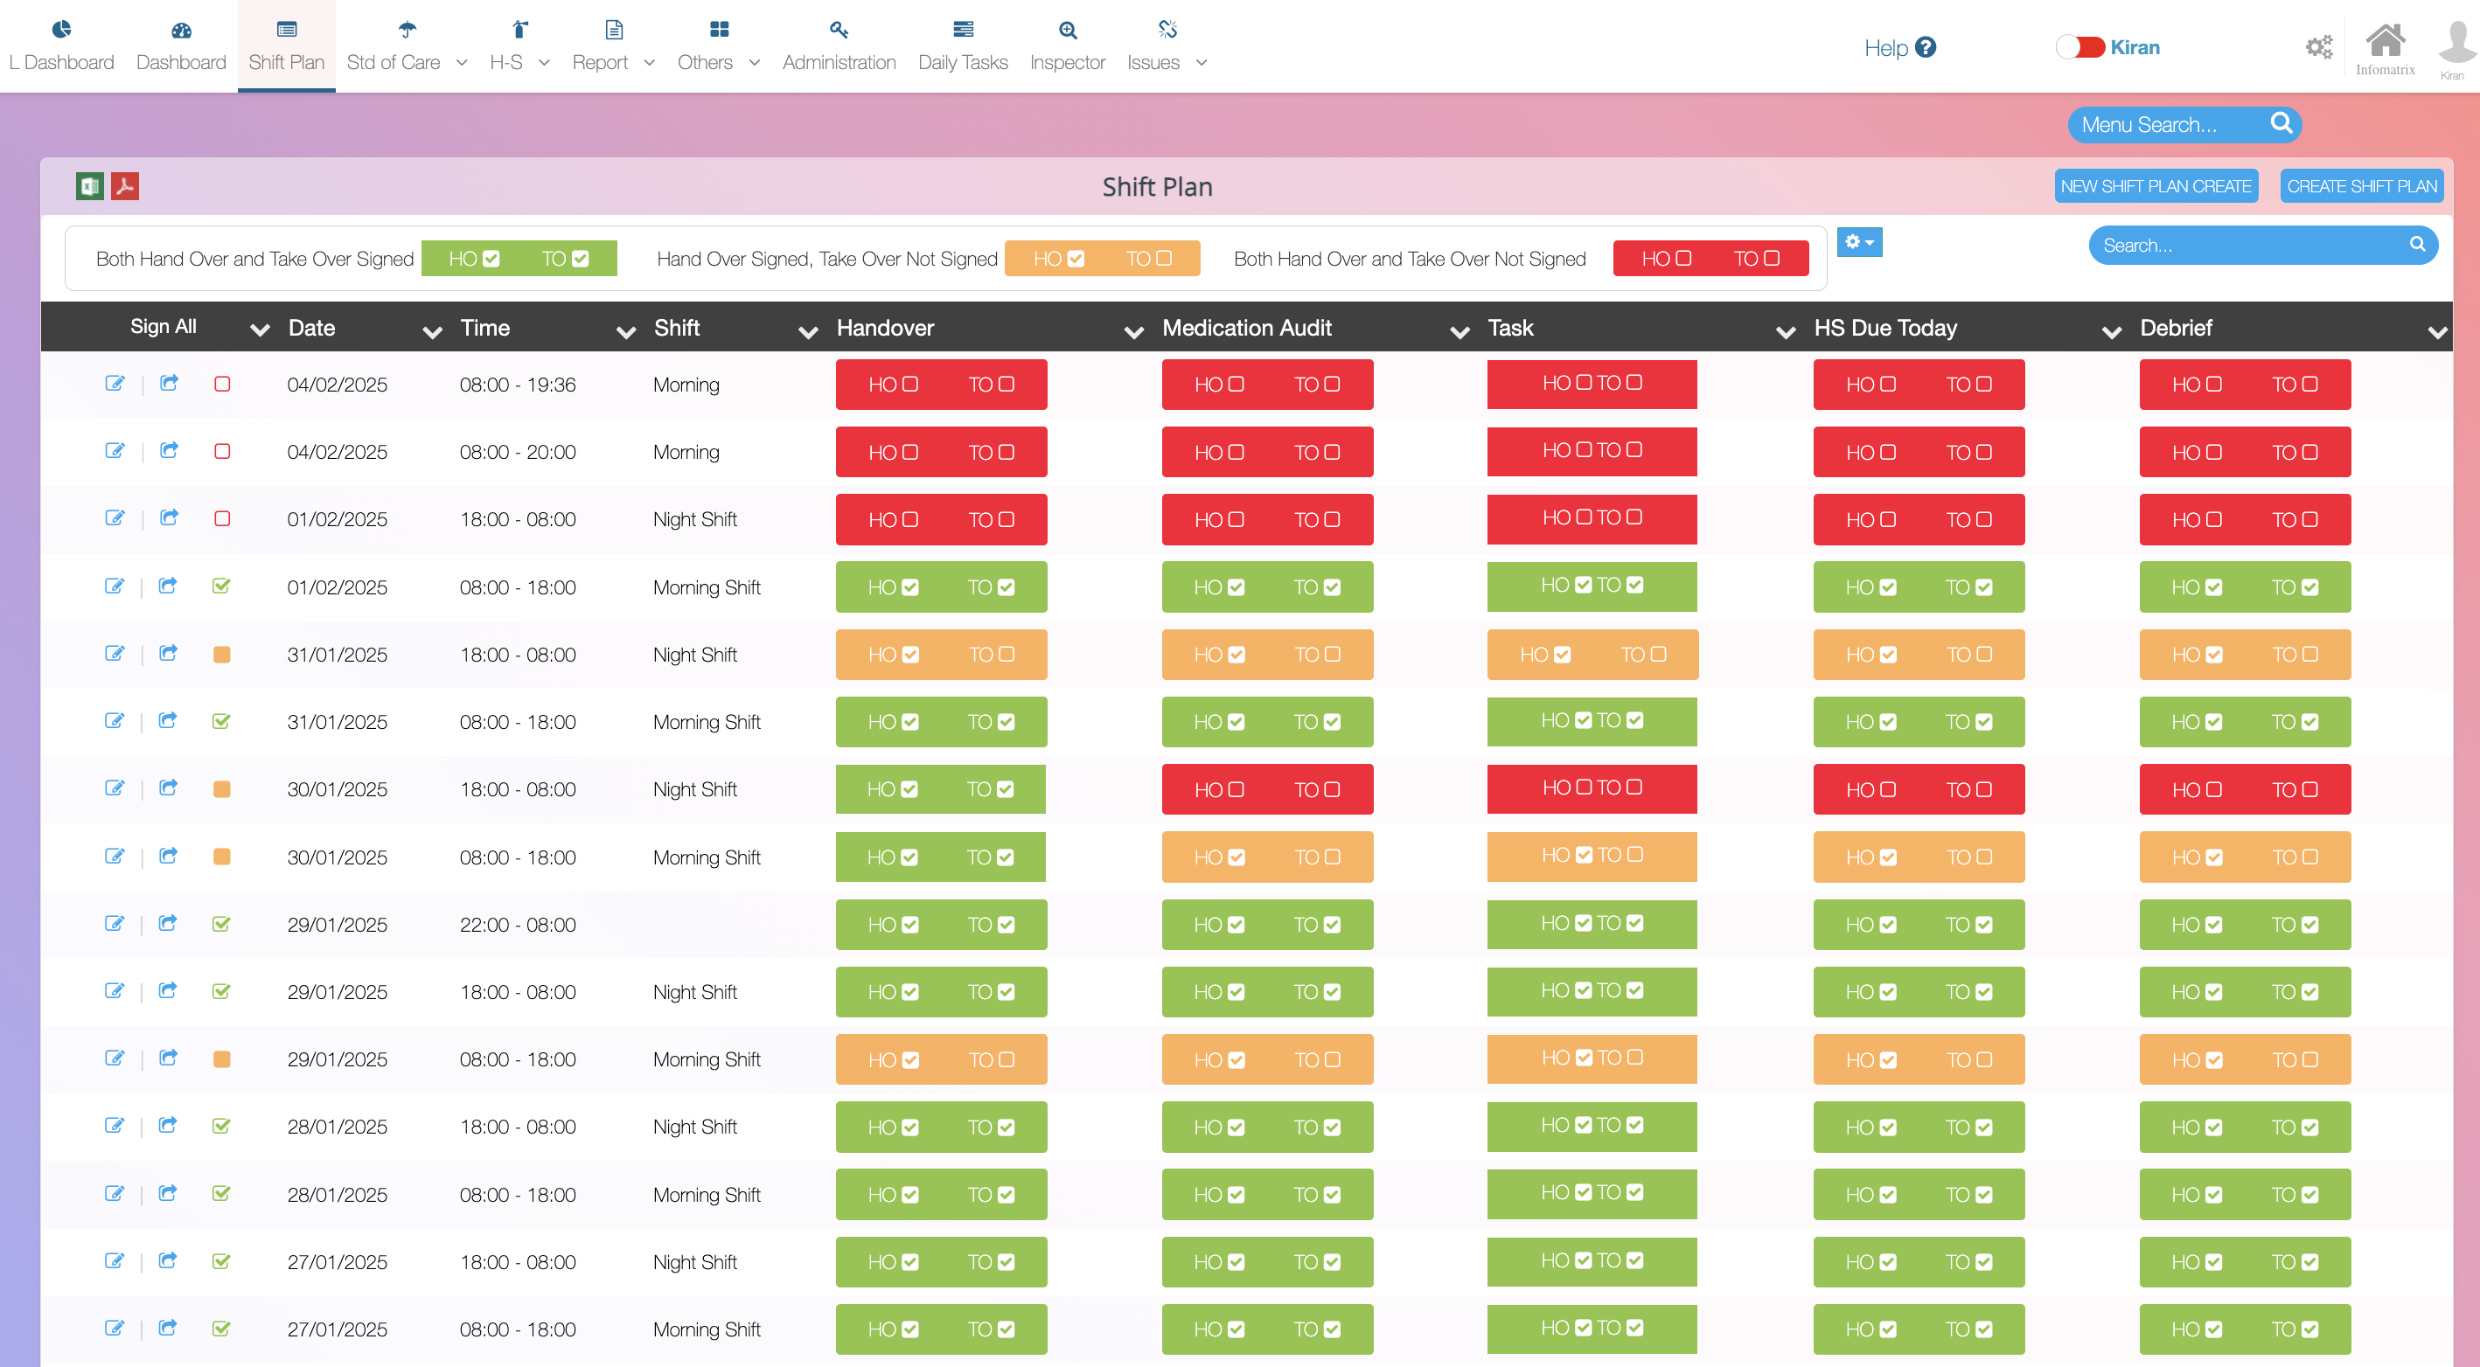This screenshot has height=1367, width=2480.
Task: Select the Shift Plan tab
Action: 287,45
